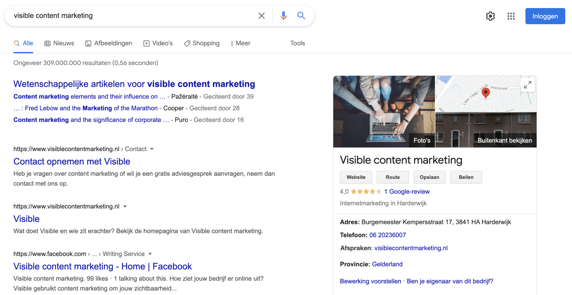The width and height of the screenshot is (572, 295).
Task: Click Bewerking voorstellen
Action: [370, 281]
